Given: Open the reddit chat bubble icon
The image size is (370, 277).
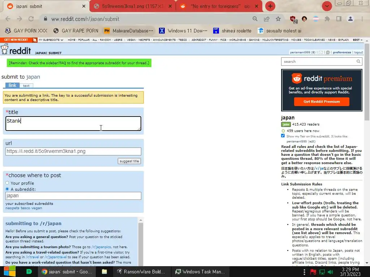Looking at the screenshot, I should [x=328, y=52].
